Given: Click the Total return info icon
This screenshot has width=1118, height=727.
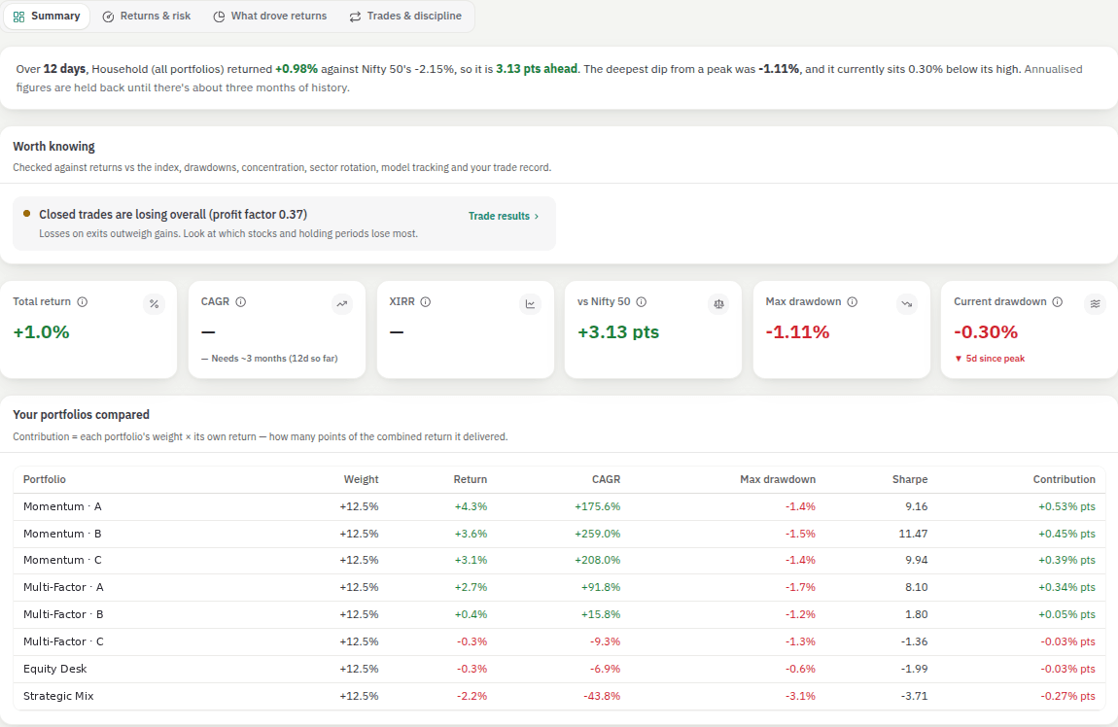Looking at the screenshot, I should coord(83,301).
